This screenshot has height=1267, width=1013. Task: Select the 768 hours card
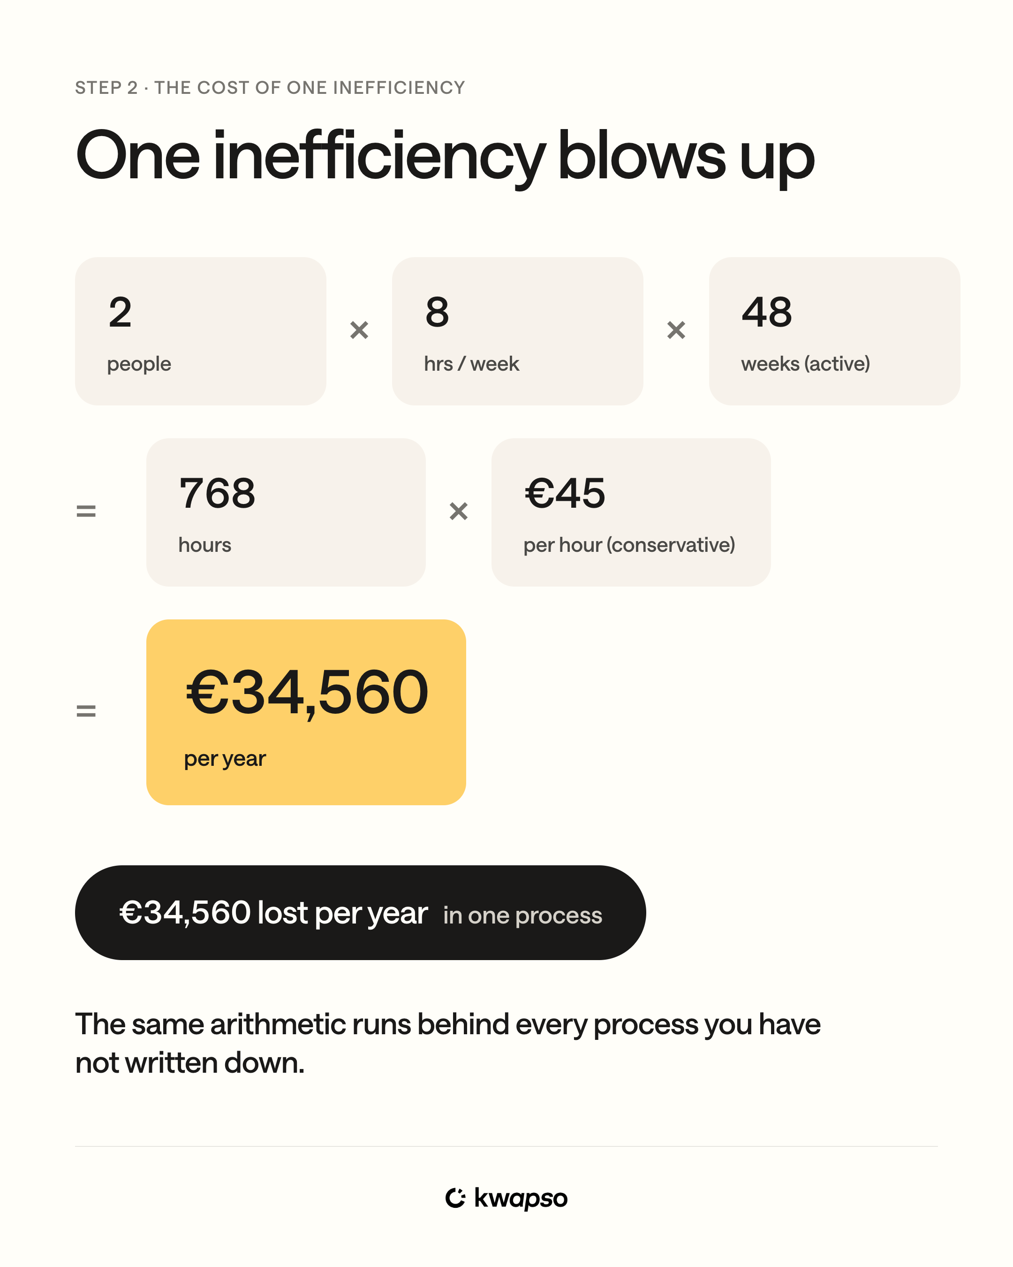click(x=286, y=512)
